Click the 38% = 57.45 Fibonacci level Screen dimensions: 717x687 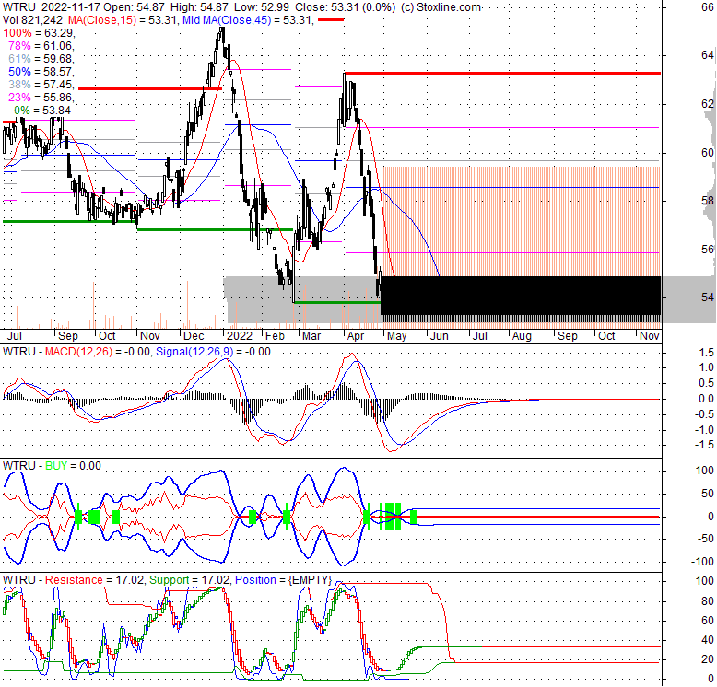click(x=41, y=85)
